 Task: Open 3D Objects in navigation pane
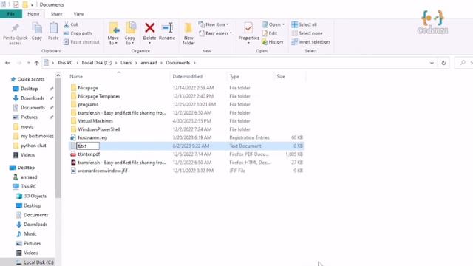pyautogui.click(x=35, y=196)
